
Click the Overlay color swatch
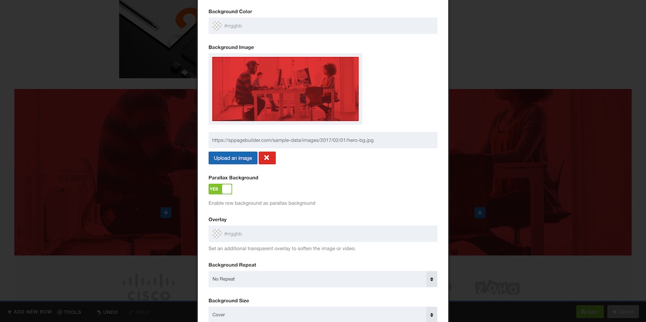click(217, 234)
